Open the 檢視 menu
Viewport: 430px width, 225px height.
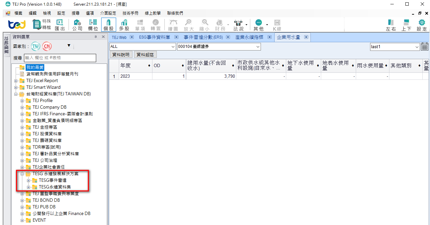click(x=47, y=13)
